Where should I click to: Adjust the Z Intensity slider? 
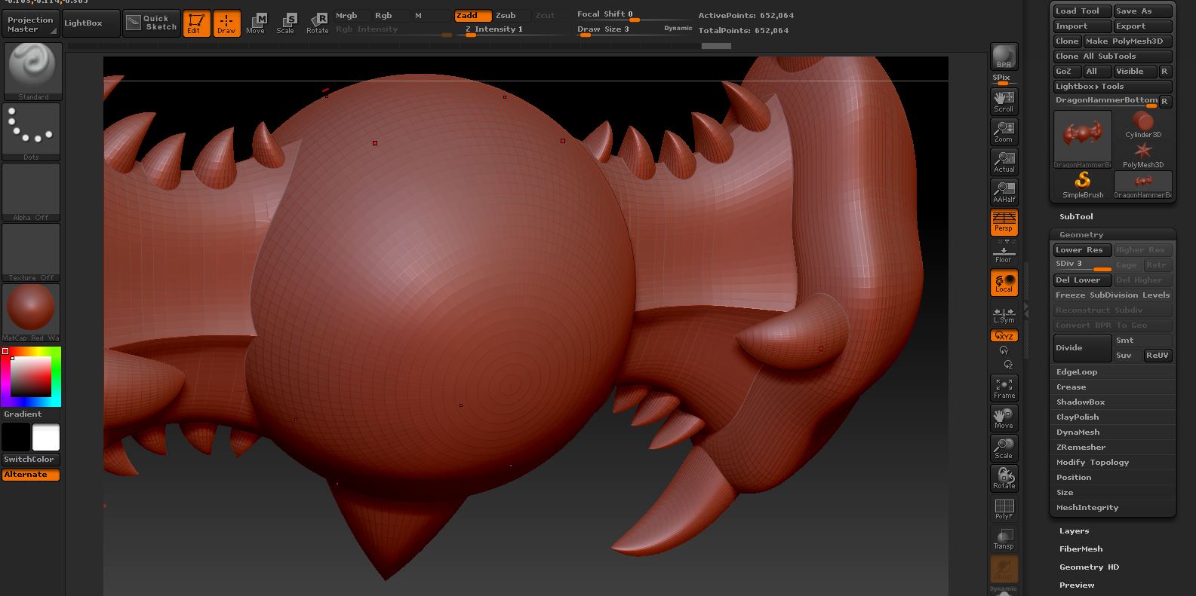tap(514, 30)
